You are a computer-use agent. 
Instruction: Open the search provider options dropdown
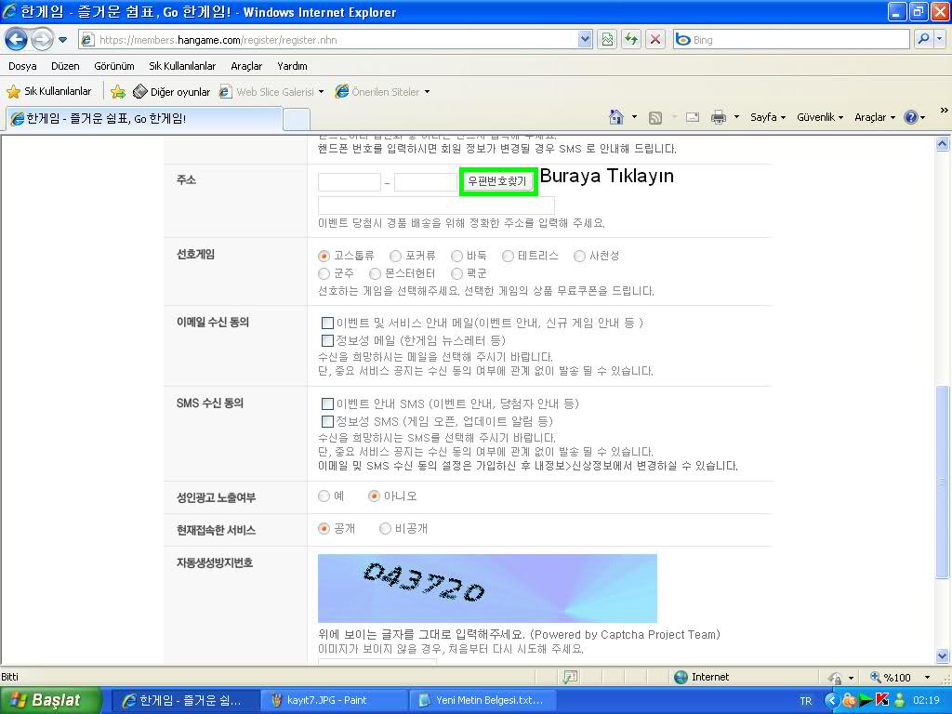coord(939,39)
